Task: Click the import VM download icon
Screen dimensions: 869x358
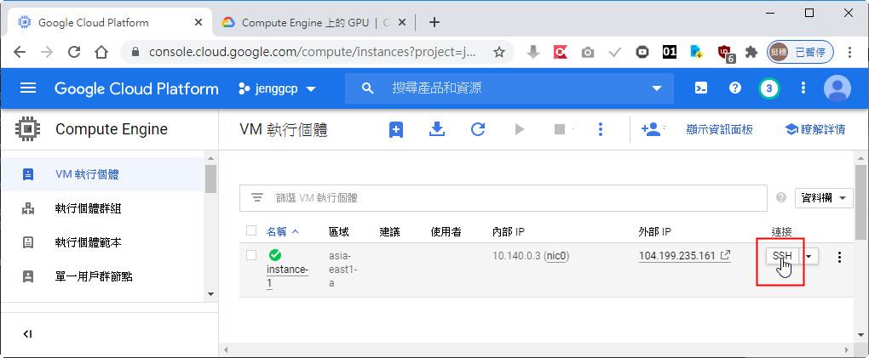Action: coord(437,129)
